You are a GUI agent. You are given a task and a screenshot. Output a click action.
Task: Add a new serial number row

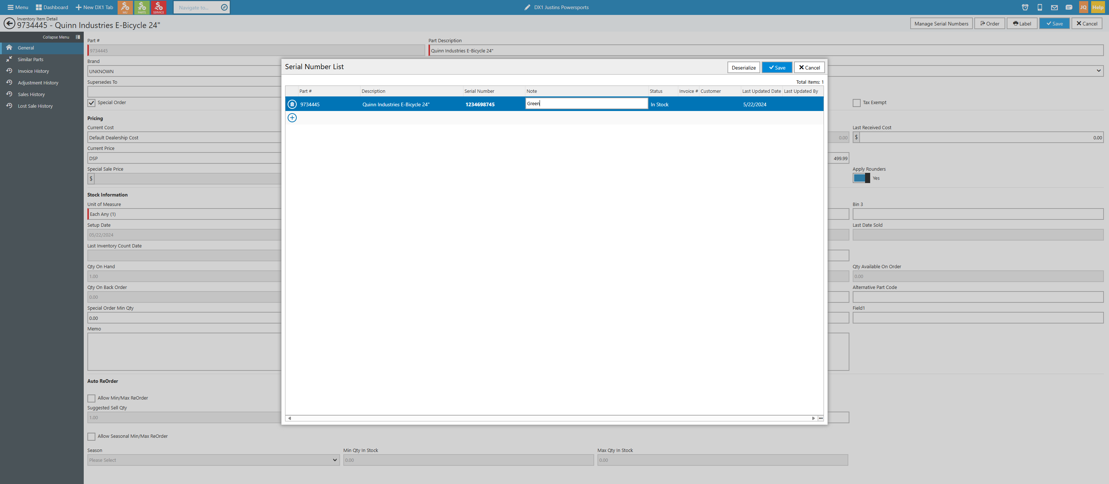292,118
